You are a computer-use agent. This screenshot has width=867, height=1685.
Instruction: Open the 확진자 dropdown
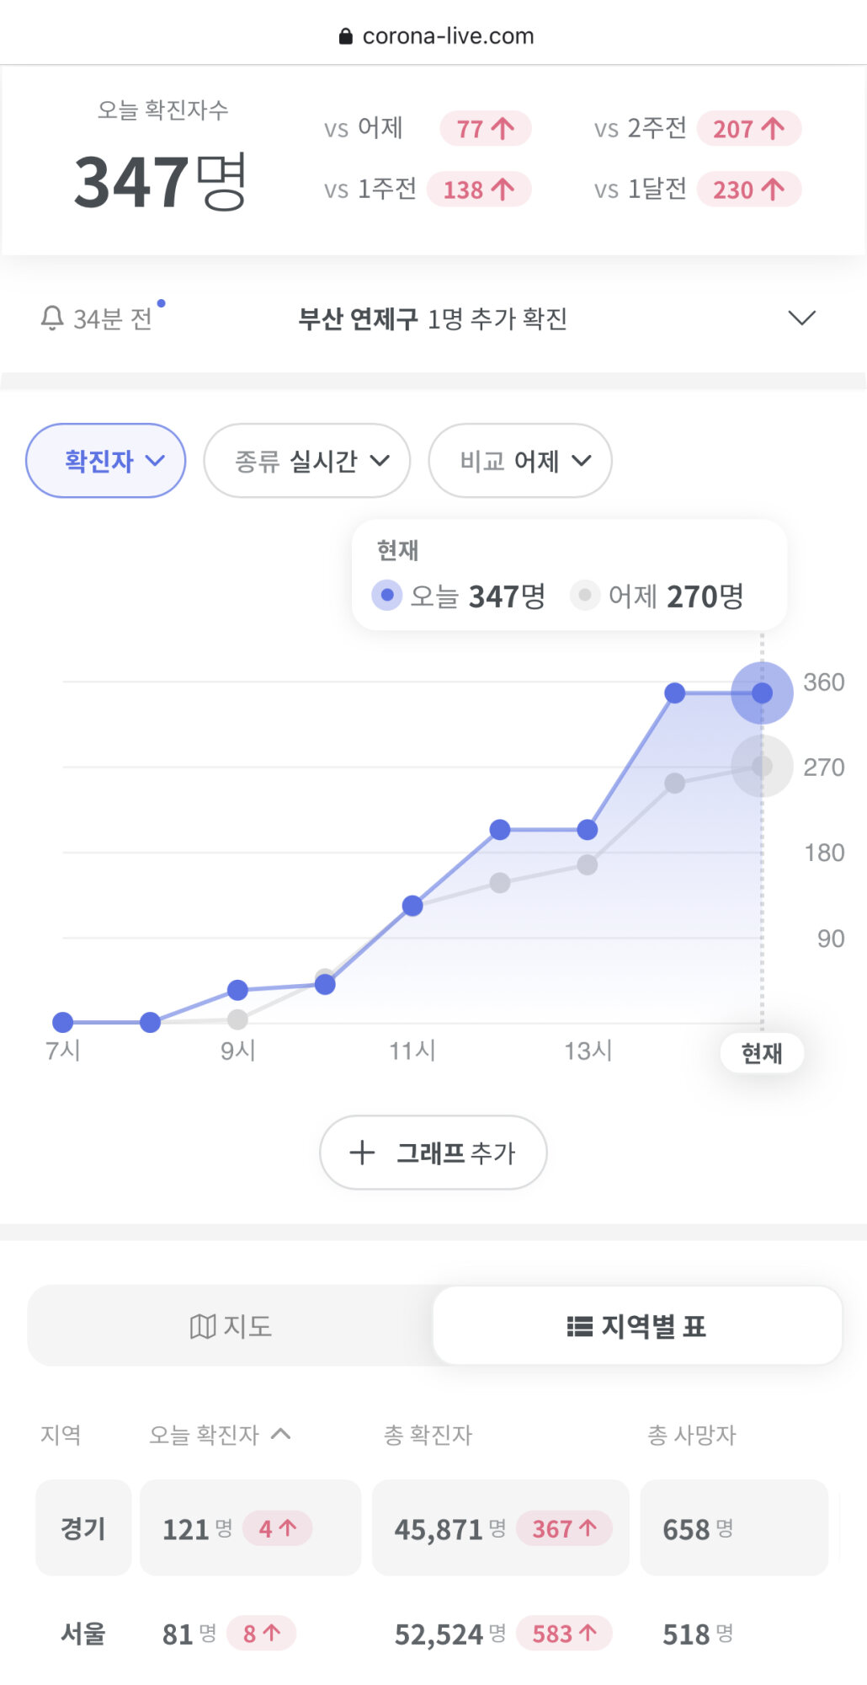coord(106,461)
